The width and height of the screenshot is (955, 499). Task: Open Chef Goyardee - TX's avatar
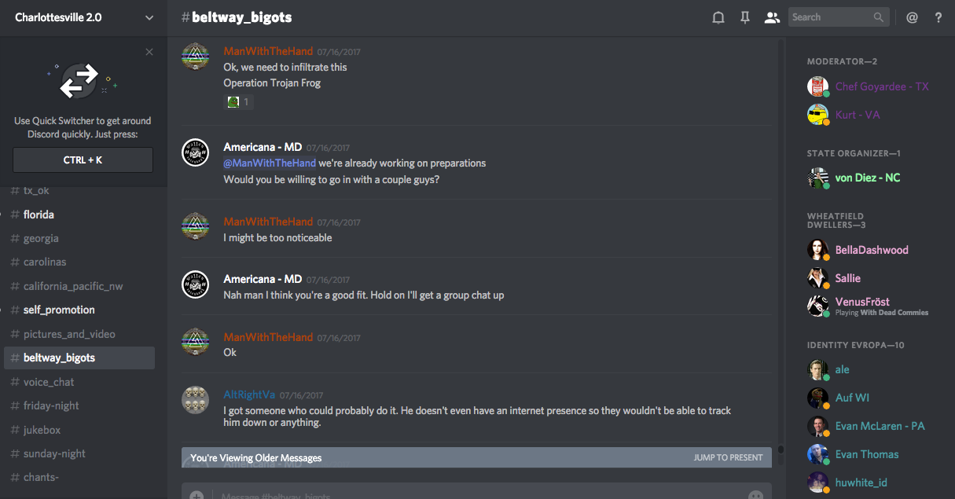tap(817, 86)
